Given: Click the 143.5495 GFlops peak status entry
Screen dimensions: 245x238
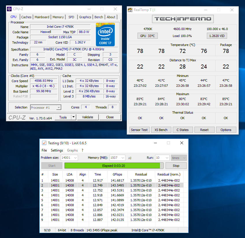Looking at the screenshot, I should tap(102, 230).
